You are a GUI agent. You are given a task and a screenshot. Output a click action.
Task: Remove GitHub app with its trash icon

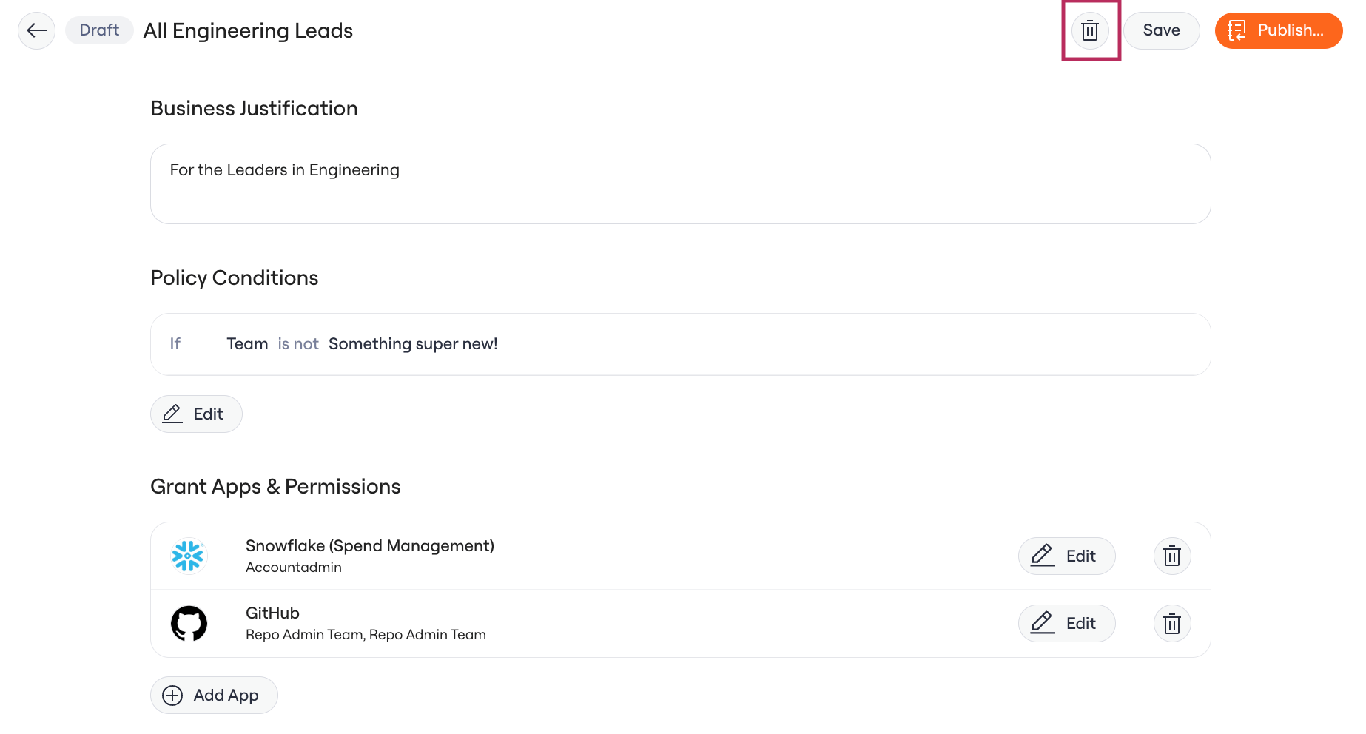[1172, 623]
